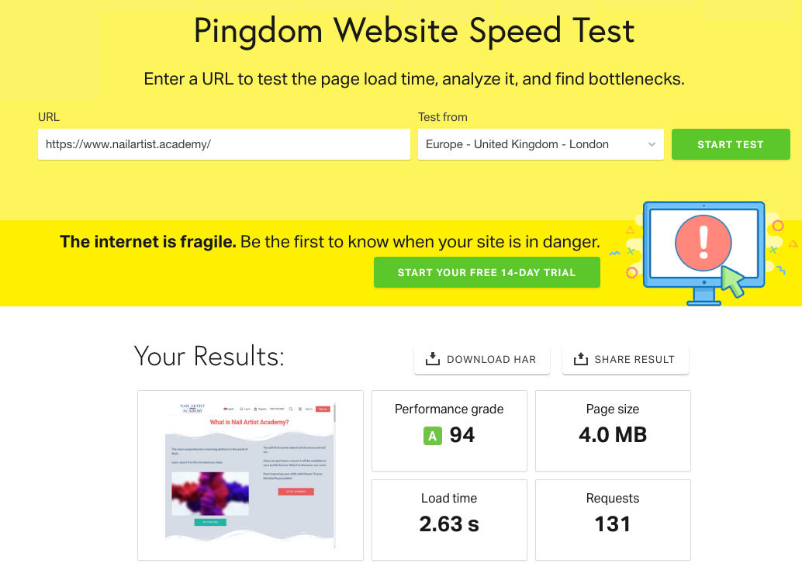Click the SHARE RESULT button
The height and width of the screenshot is (584, 802).
pyautogui.click(x=625, y=358)
